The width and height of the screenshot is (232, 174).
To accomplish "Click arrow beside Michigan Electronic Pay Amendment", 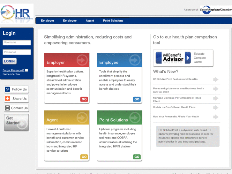I will (216, 98).
